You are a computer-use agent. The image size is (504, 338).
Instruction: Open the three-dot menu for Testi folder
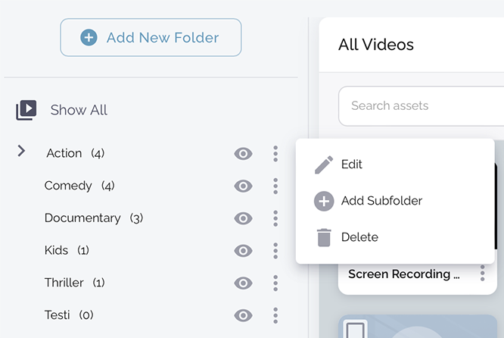tap(275, 315)
